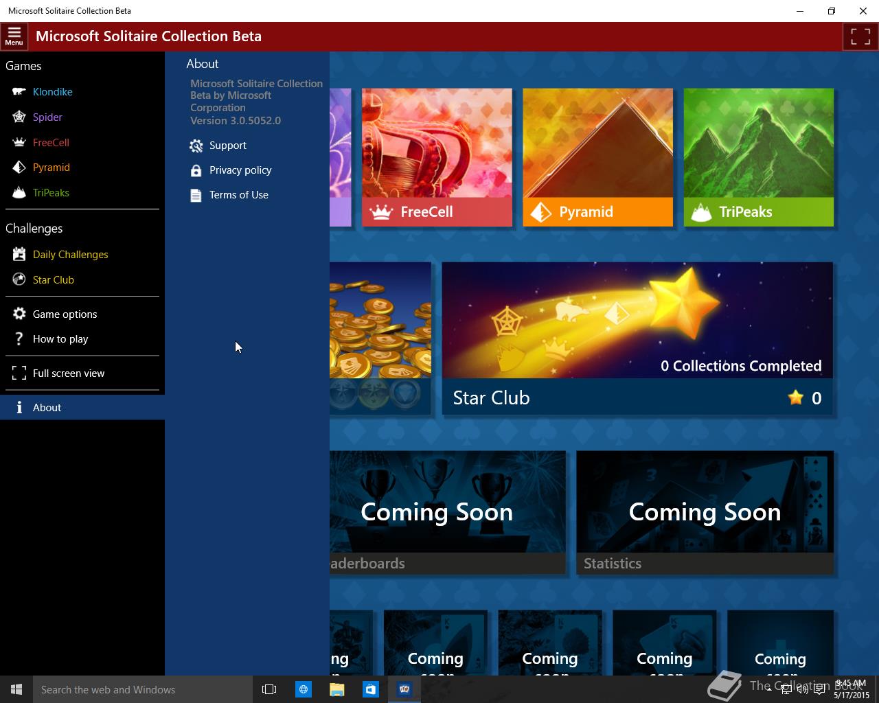Click the Games section heading

(23, 66)
